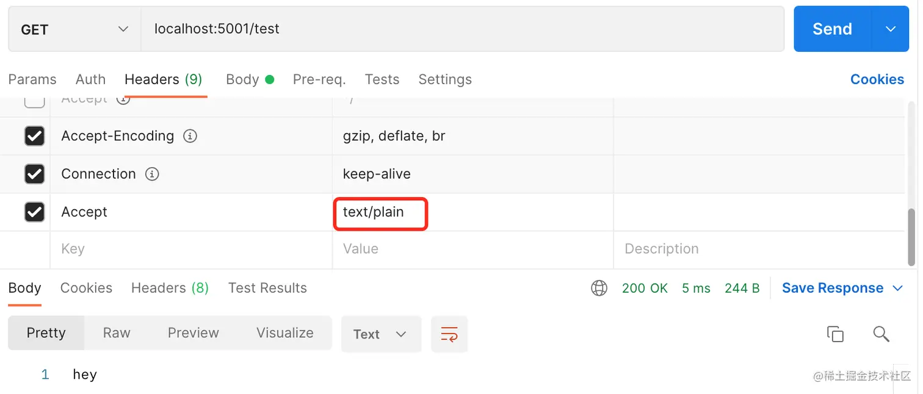Click the request URL input field

(x=462, y=29)
